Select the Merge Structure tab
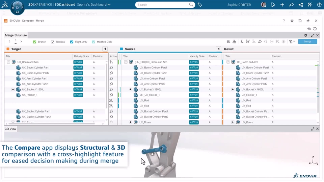Image resolution: width=324 pixels, height=182 pixels. (16, 35)
